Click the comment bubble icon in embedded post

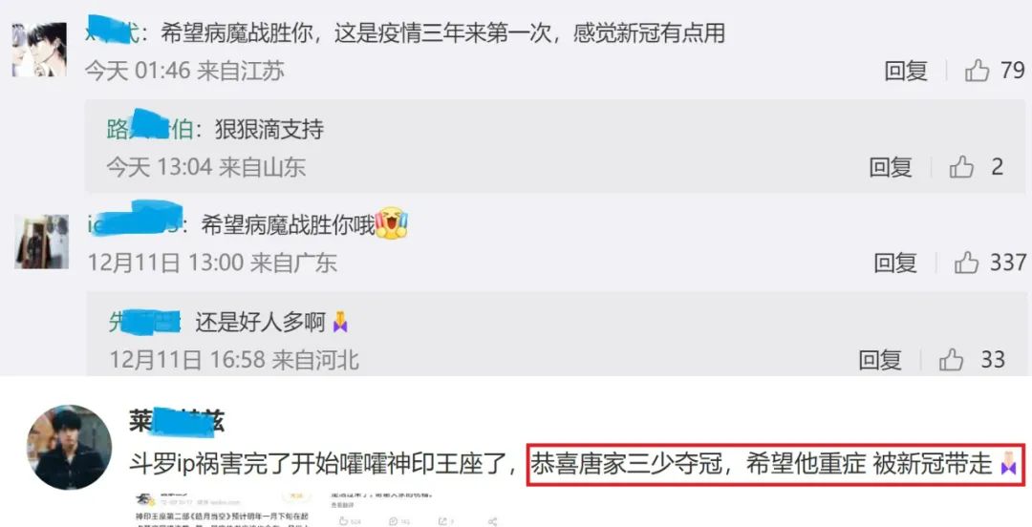point(393,521)
